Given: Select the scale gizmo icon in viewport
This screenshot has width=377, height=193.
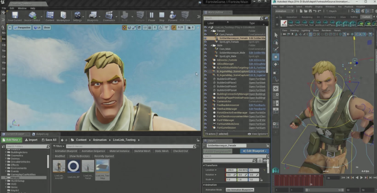Looking at the screenshot, I should pyautogui.click(x=134, y=28).
